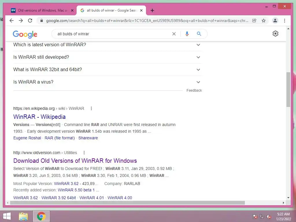Open WinRAR 3.62 - 423,89... popular version link
The width and height of the screenshot is (296, 222).
pos(76,184)
